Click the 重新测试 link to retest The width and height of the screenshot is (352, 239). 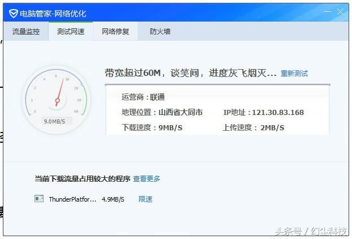294,74
